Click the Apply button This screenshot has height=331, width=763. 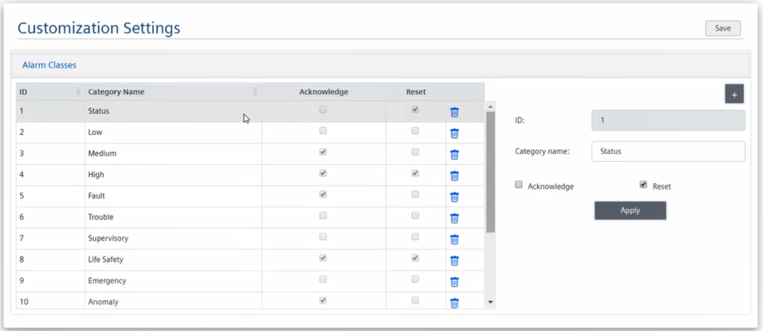(x=630, y=210)
